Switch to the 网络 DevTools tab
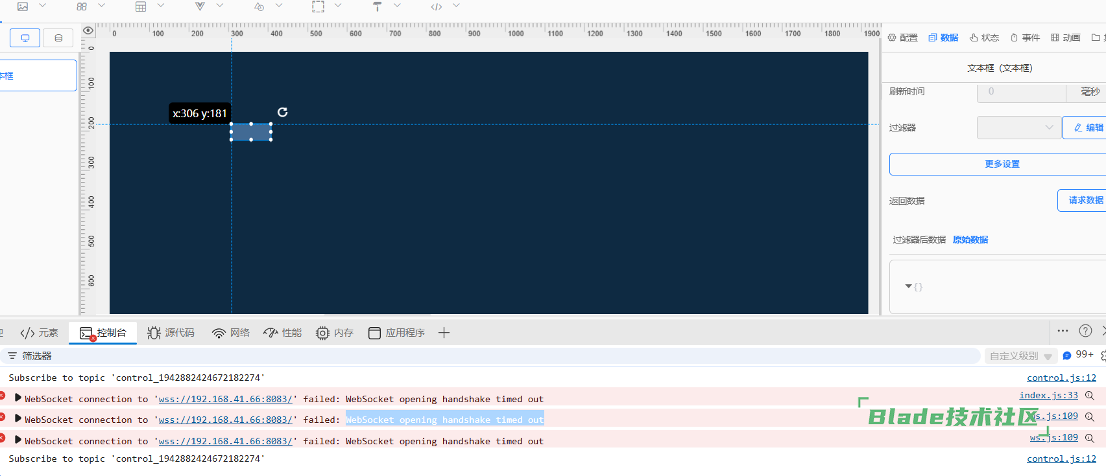The image size is (1106, 476). tap(231, 333)
